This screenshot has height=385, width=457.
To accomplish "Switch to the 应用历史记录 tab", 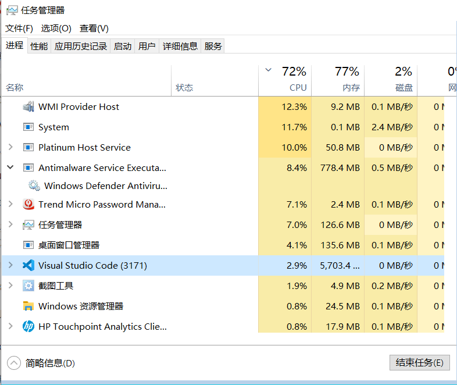I will click(81, 46).
